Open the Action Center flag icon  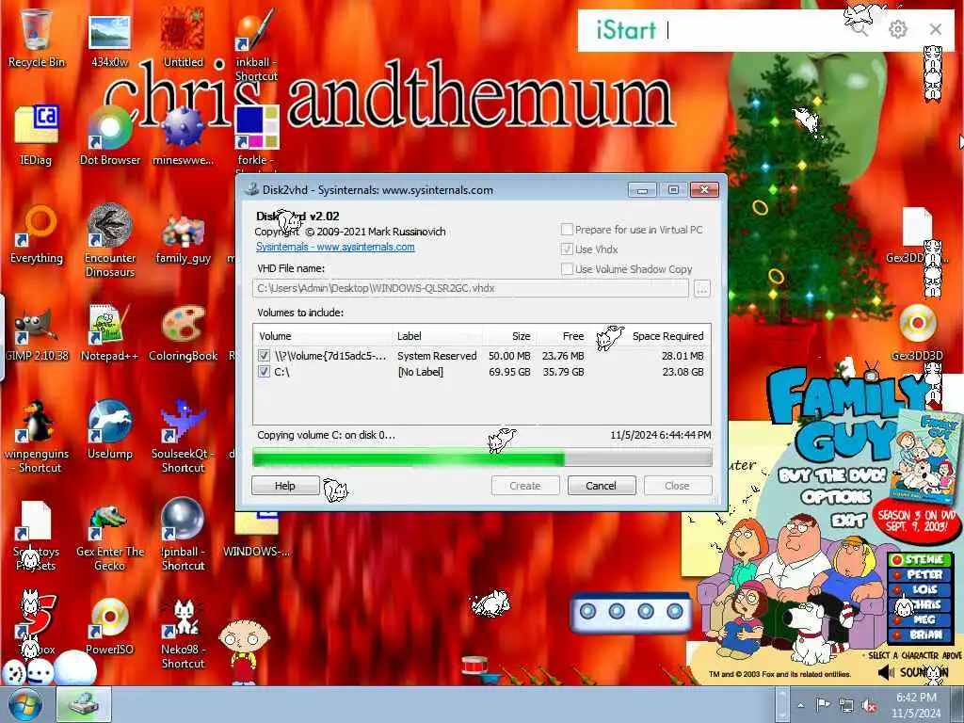(823, 704)
